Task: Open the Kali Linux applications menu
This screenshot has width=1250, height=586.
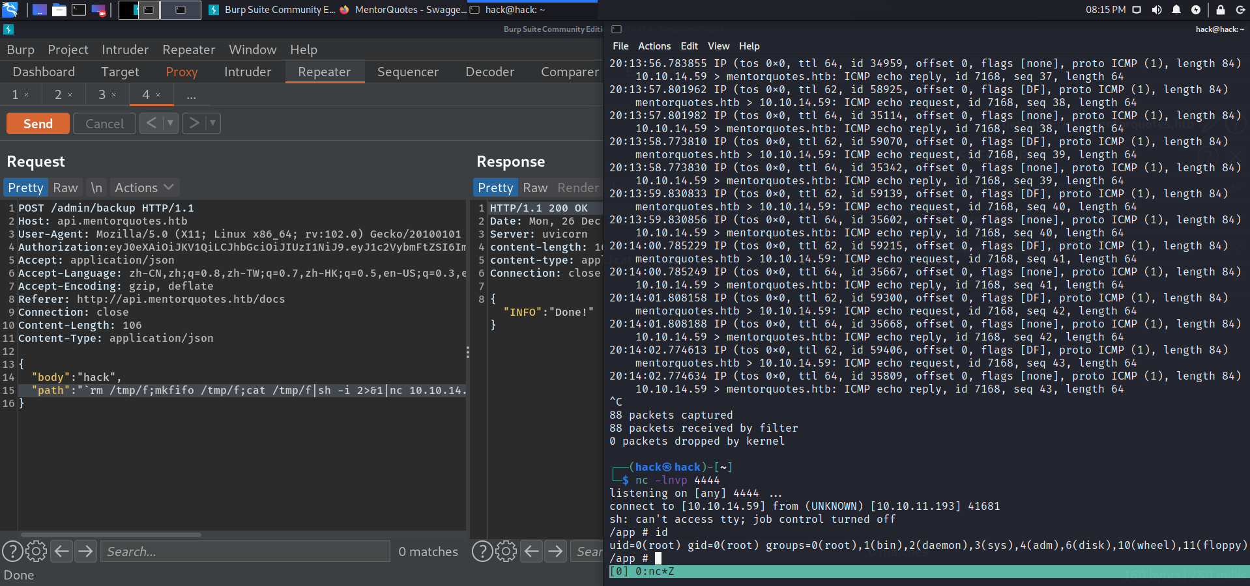Action: point(10,10)
